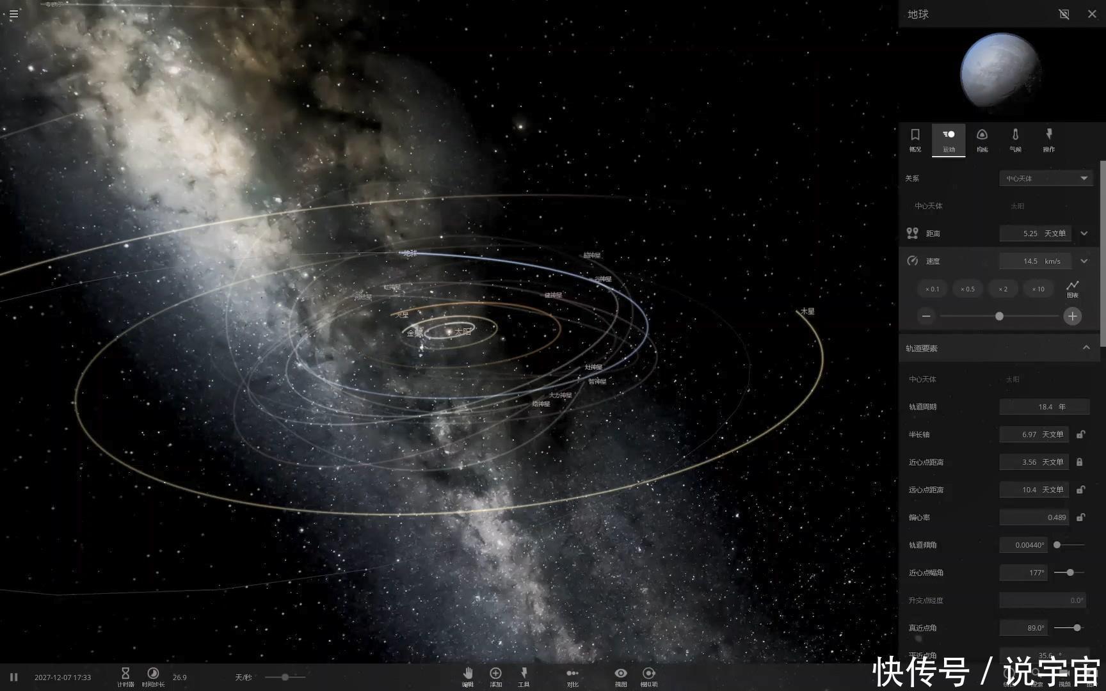Switch to the 气候 climate tab
The height and width of the screenshot is (691, 1106).
[x=1015, y=139]
